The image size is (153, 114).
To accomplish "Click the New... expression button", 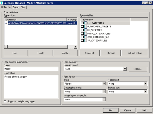I will (x=16, y=53).
